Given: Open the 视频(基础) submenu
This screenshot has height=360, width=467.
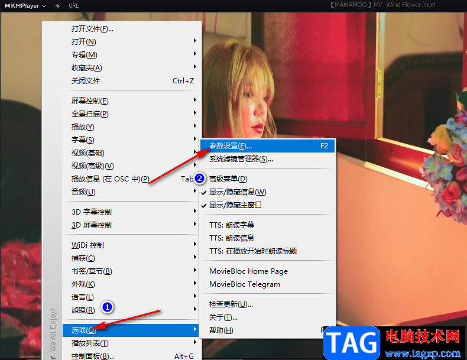Looking at the screenshot, I should tap(132, 153).
